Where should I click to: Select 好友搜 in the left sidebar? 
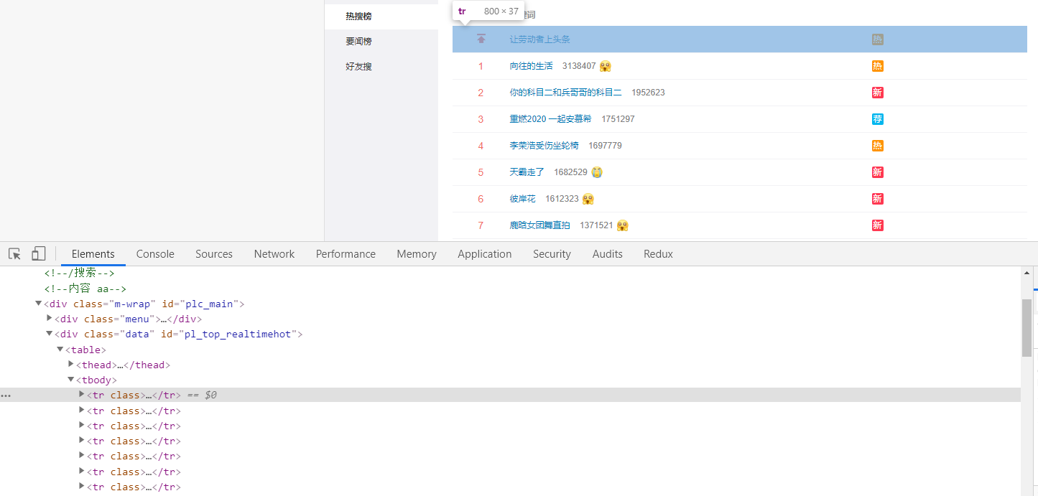click(x=381, y=67)
